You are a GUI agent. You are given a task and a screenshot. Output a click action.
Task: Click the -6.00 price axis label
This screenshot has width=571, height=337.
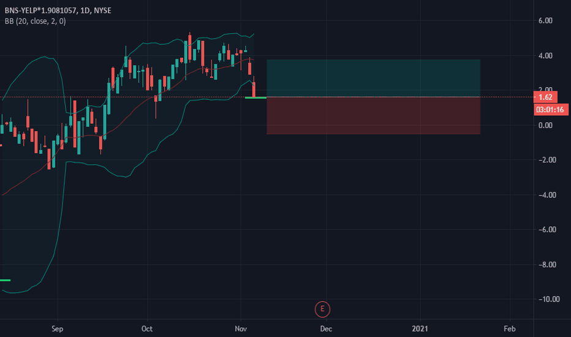tap(547, 230)
